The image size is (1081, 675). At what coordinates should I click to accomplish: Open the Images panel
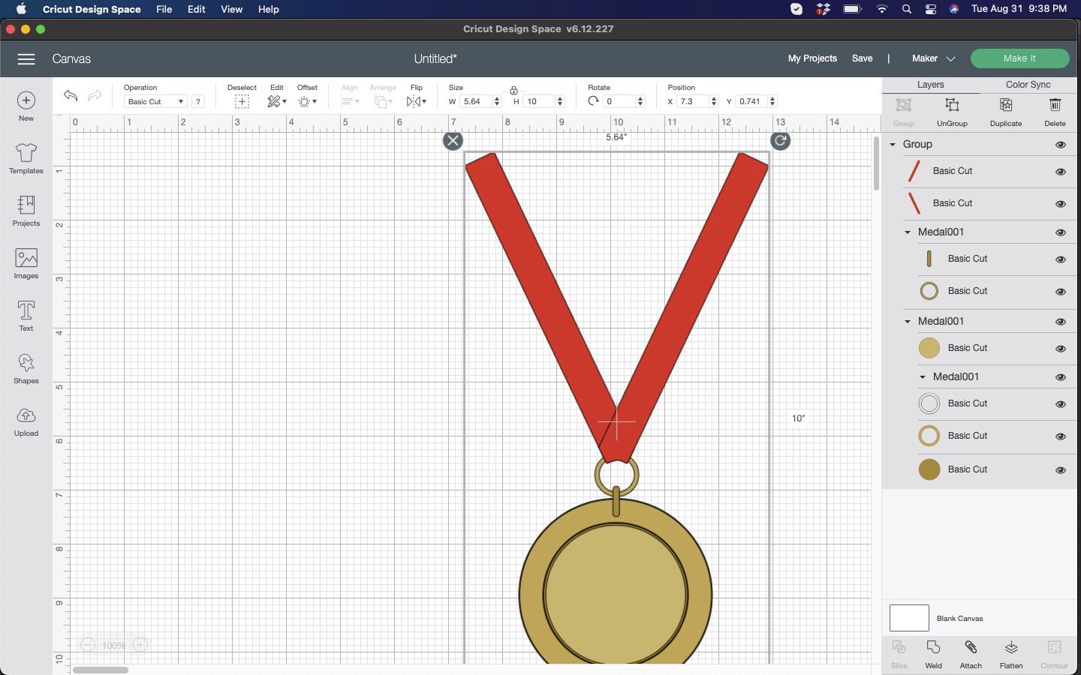(x=26, y=263)
